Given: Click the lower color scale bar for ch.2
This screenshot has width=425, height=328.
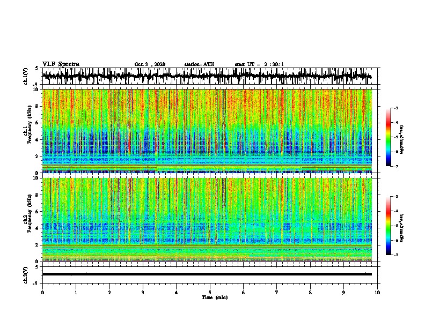Looking at the screenshot, I should 388,226.
